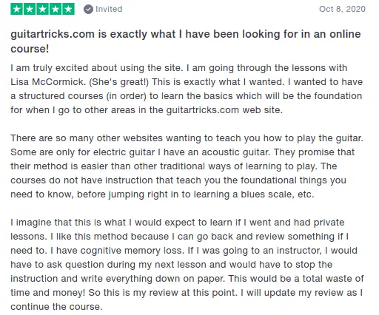The height and width of the screenshot is (315, 379).
Task: Click the Invited label
Action: [109, 9]
